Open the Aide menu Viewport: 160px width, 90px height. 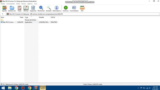click(35, 4)
